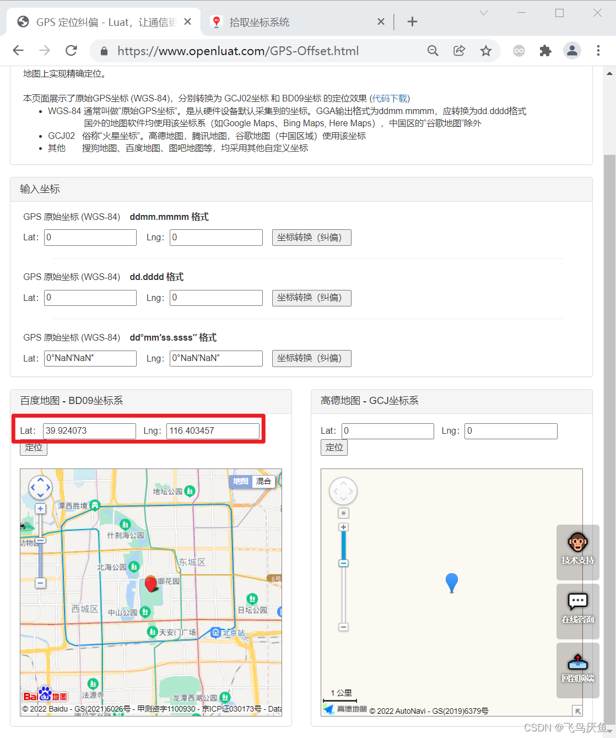Open 在线咨询 chat widget
The image size is (616, 738).
coord(578,611)
